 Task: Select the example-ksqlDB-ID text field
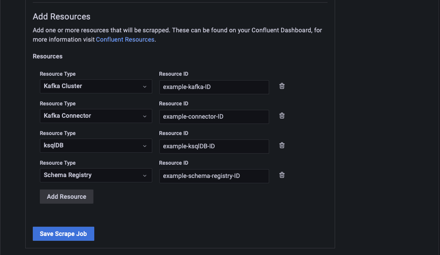(214, 147)
